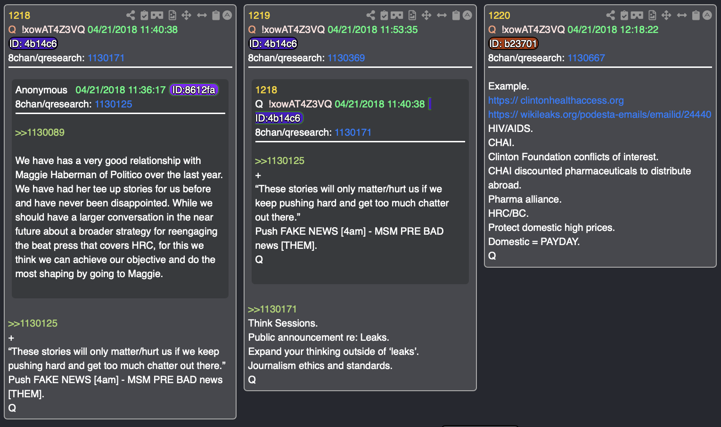This screenshot has width=721, height=427.
Task: Click the clipboard-check icon on post 1218
Action: [144, 15]
